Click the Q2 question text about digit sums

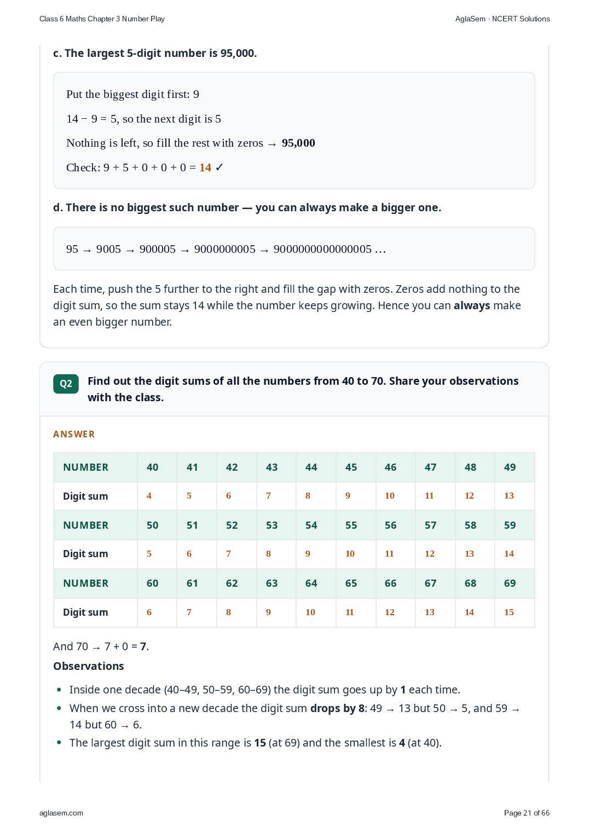303,389
